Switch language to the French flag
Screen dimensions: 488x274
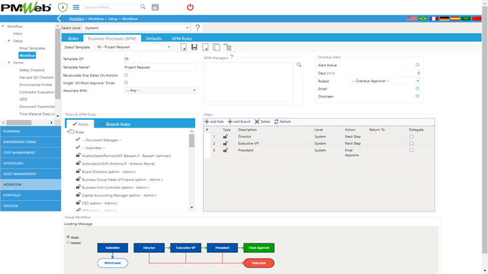coord(433,19)
